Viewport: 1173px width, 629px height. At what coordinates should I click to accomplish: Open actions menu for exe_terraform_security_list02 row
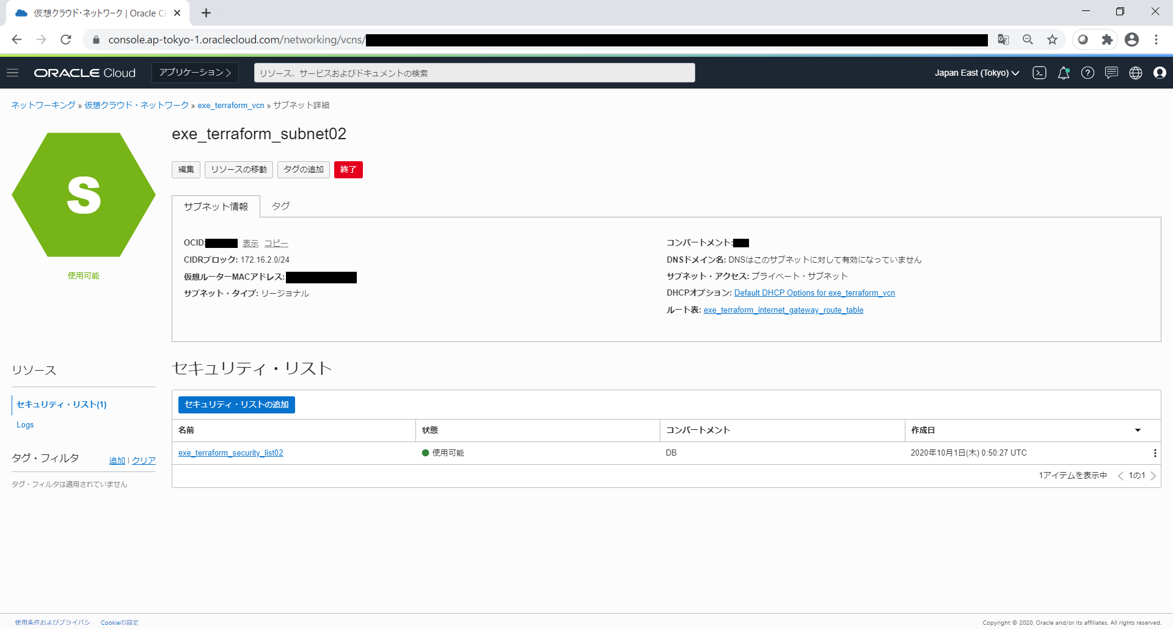[1155, 453]
